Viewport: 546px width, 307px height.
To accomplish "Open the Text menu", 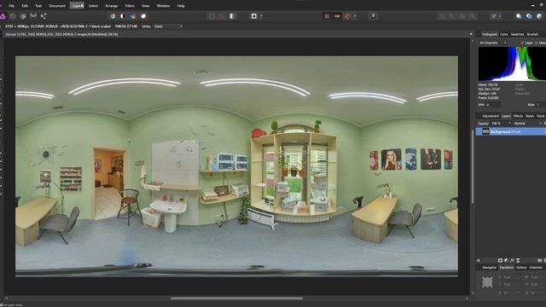I will pyautogui.click(x=38, y=6).
